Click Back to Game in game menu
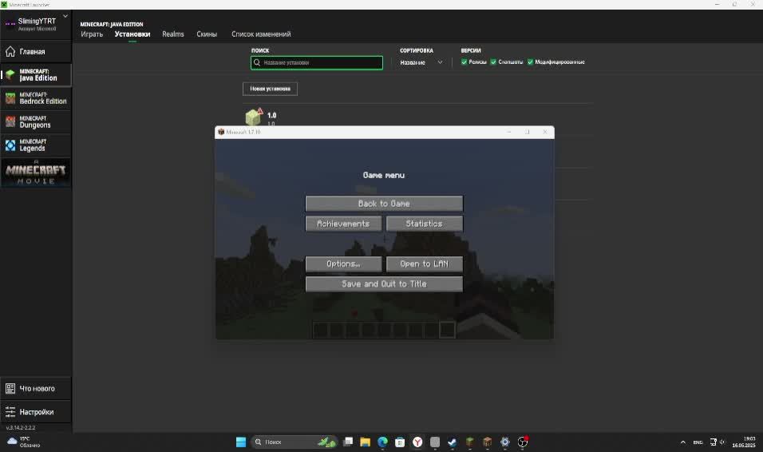This screenshot has height=452, width=763. 384,204
